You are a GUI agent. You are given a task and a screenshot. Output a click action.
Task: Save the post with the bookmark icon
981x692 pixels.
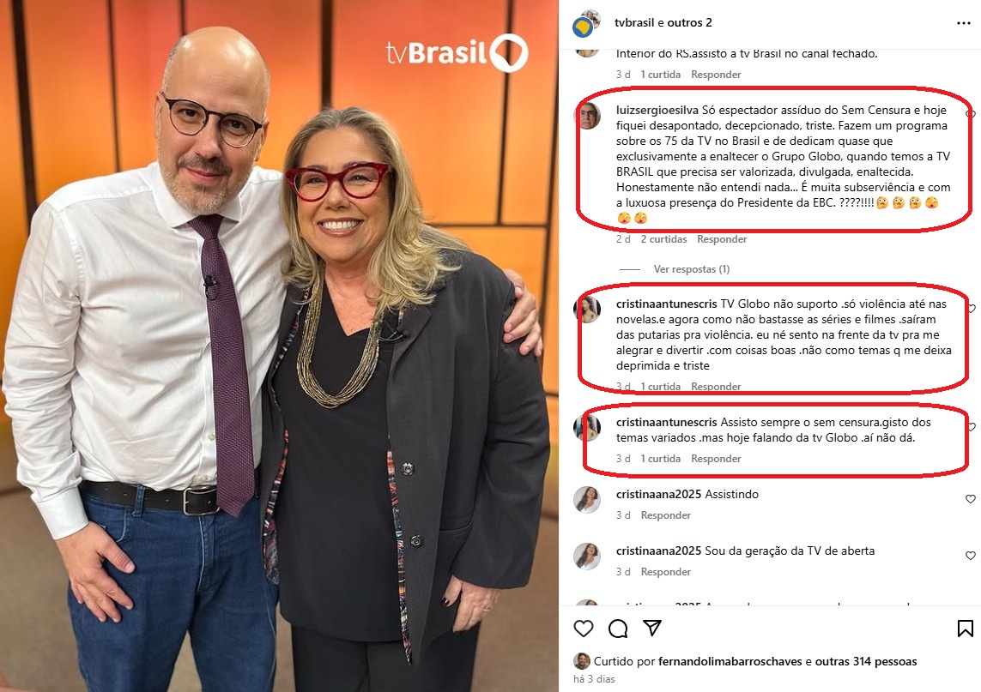(x=965, y=629)
